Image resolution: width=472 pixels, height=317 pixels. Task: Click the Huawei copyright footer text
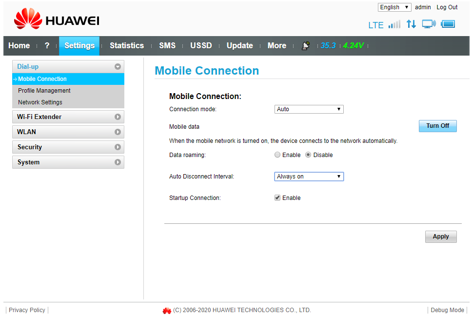pos(242,310)
